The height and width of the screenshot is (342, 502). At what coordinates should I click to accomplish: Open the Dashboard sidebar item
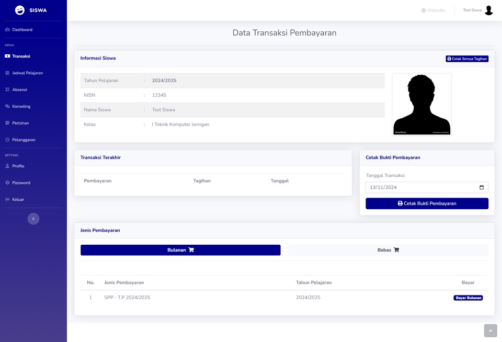point(22,30)
